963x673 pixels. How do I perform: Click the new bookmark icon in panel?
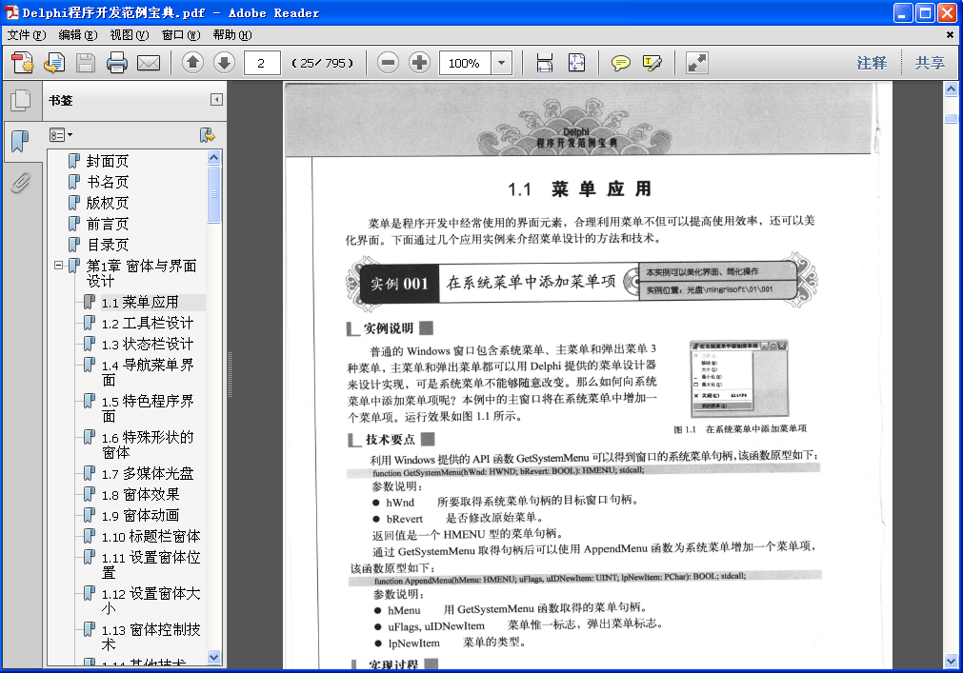coord(207,135)
